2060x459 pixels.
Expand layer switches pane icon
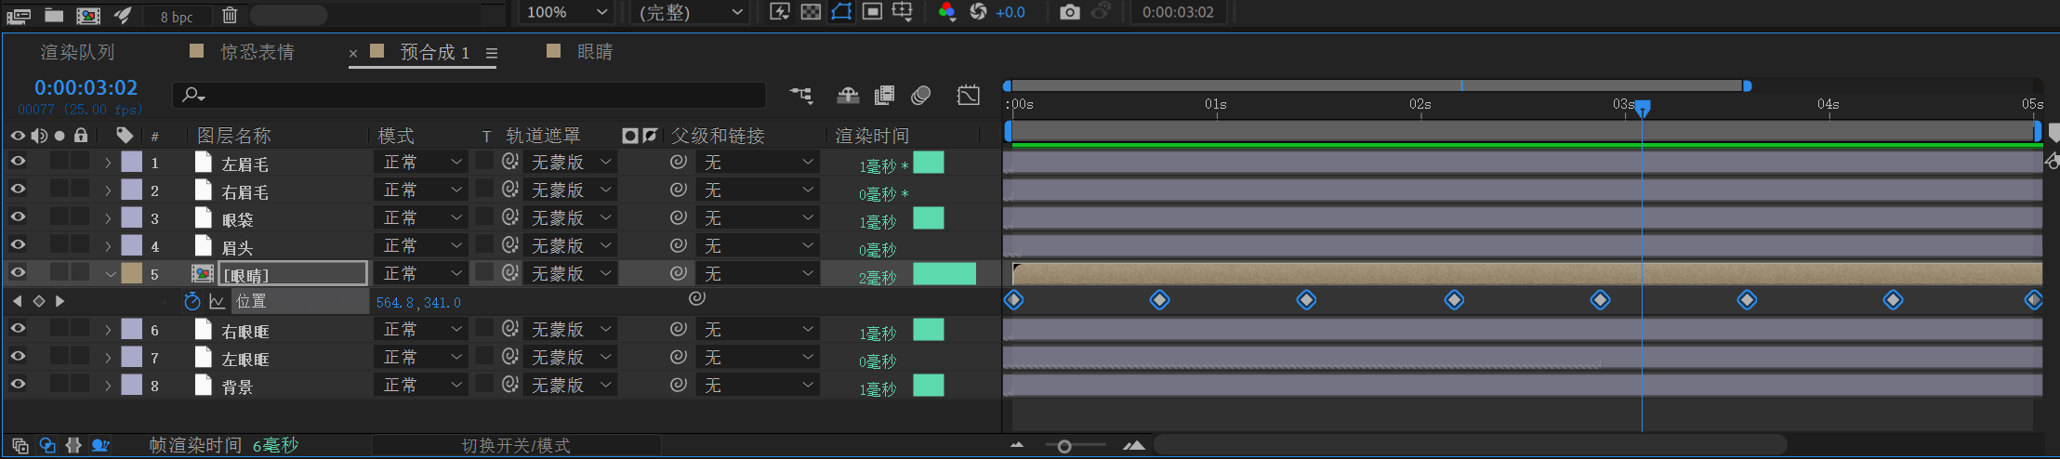pos(20,446)
